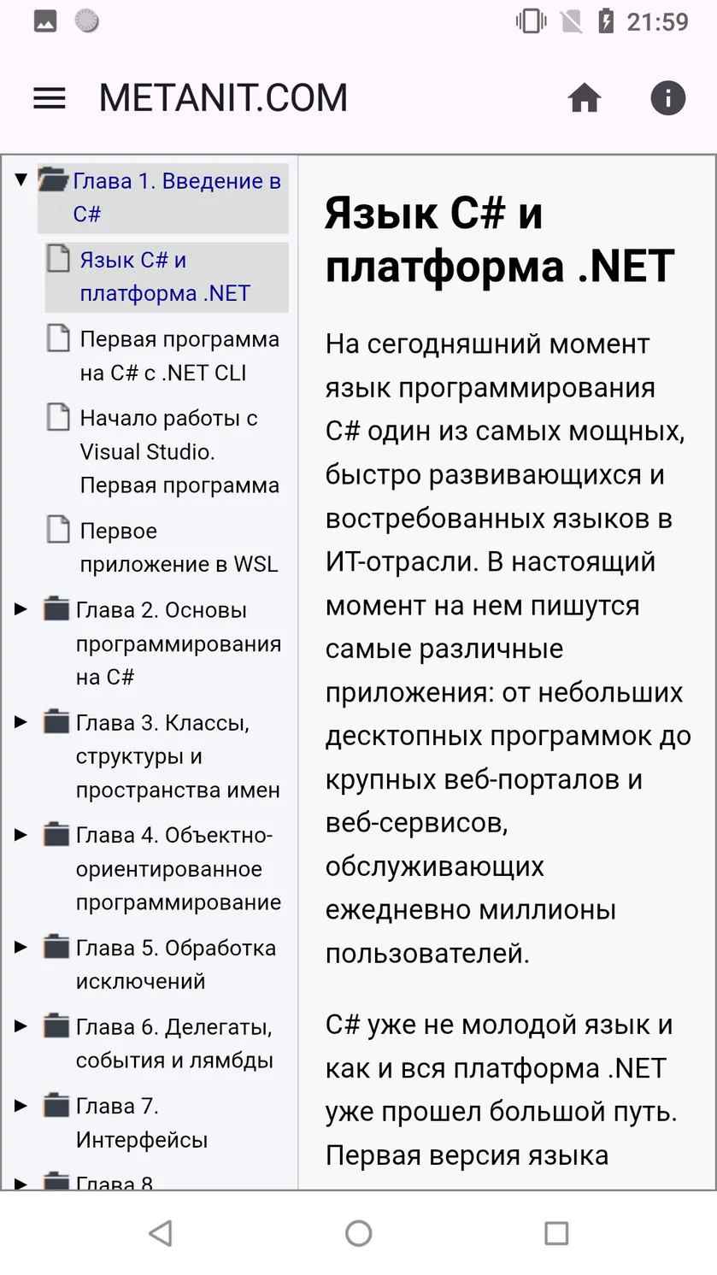Click the folder icon next to Глава 2

pos(56,609)
